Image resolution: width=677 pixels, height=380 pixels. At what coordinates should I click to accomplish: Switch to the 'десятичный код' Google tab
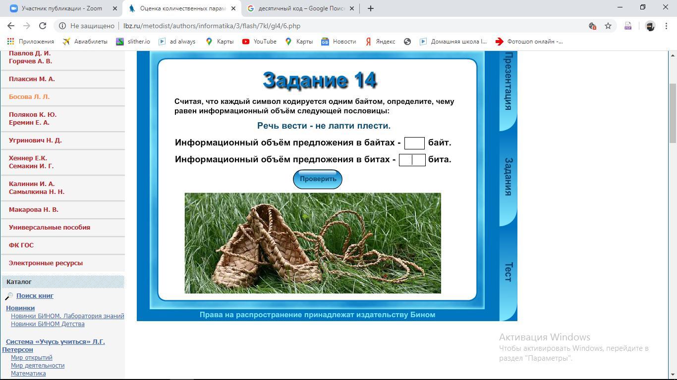point(301,8)
